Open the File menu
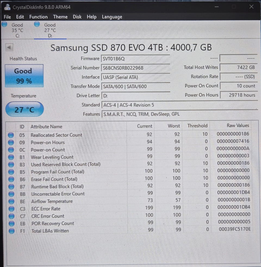The width and height of the screenshot is (261, 267). [x=7, y=17]
